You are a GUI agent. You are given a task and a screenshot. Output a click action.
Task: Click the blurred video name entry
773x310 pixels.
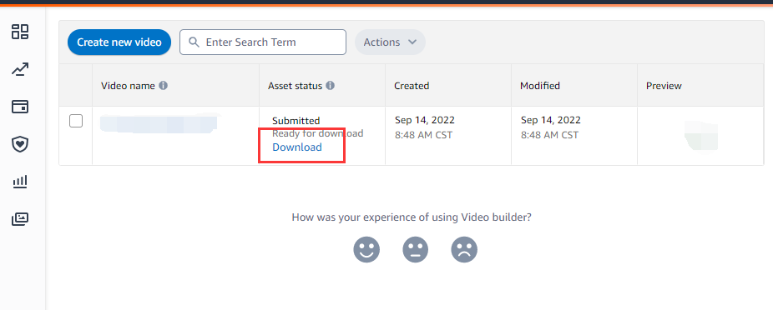coord(159,123)
